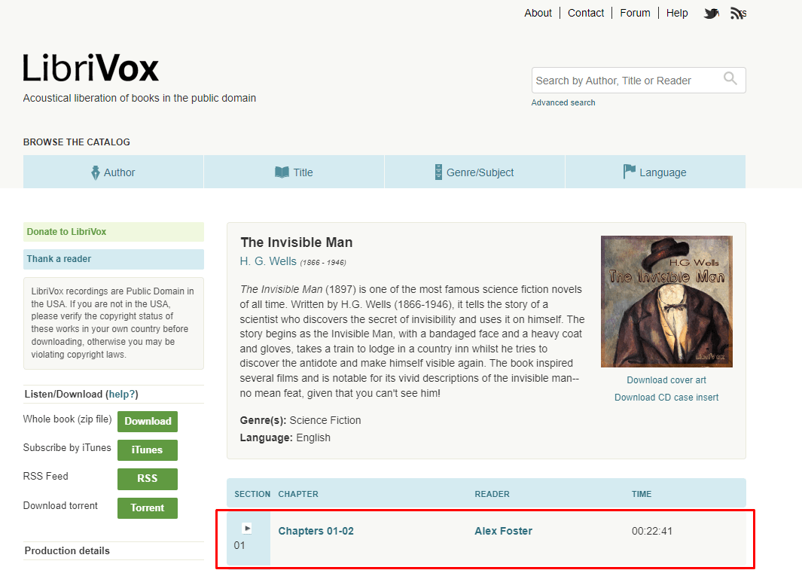Click the SECTION column header

pos(252,495)
